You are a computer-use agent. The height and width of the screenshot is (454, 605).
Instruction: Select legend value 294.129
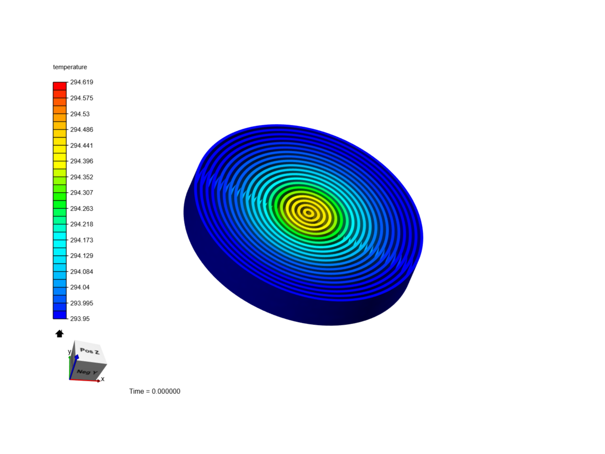coord(82,256)
